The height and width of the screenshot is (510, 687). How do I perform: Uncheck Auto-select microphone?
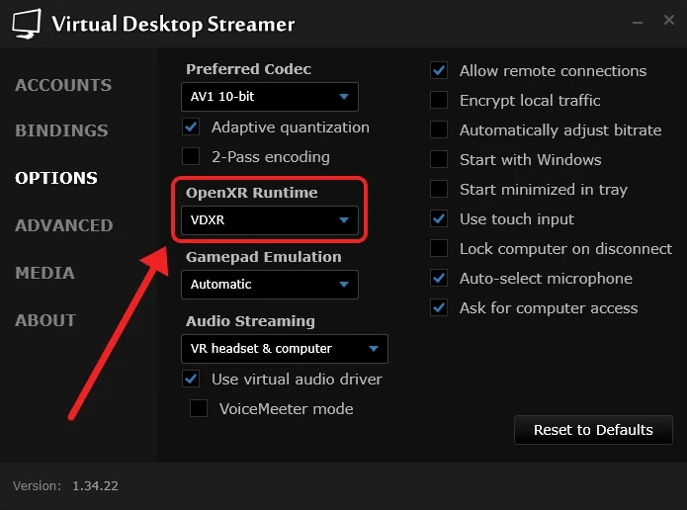439,278
